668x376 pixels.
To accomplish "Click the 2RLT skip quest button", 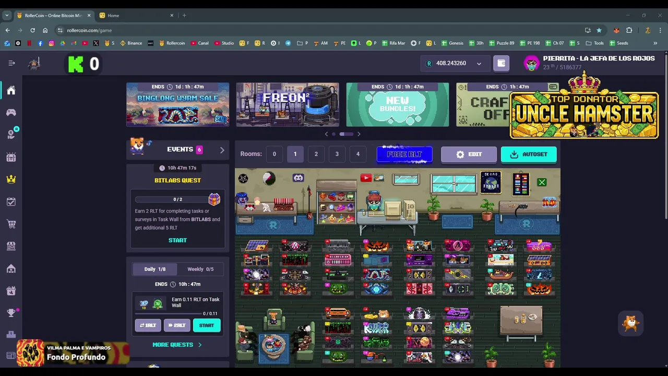I will [176, 325].
